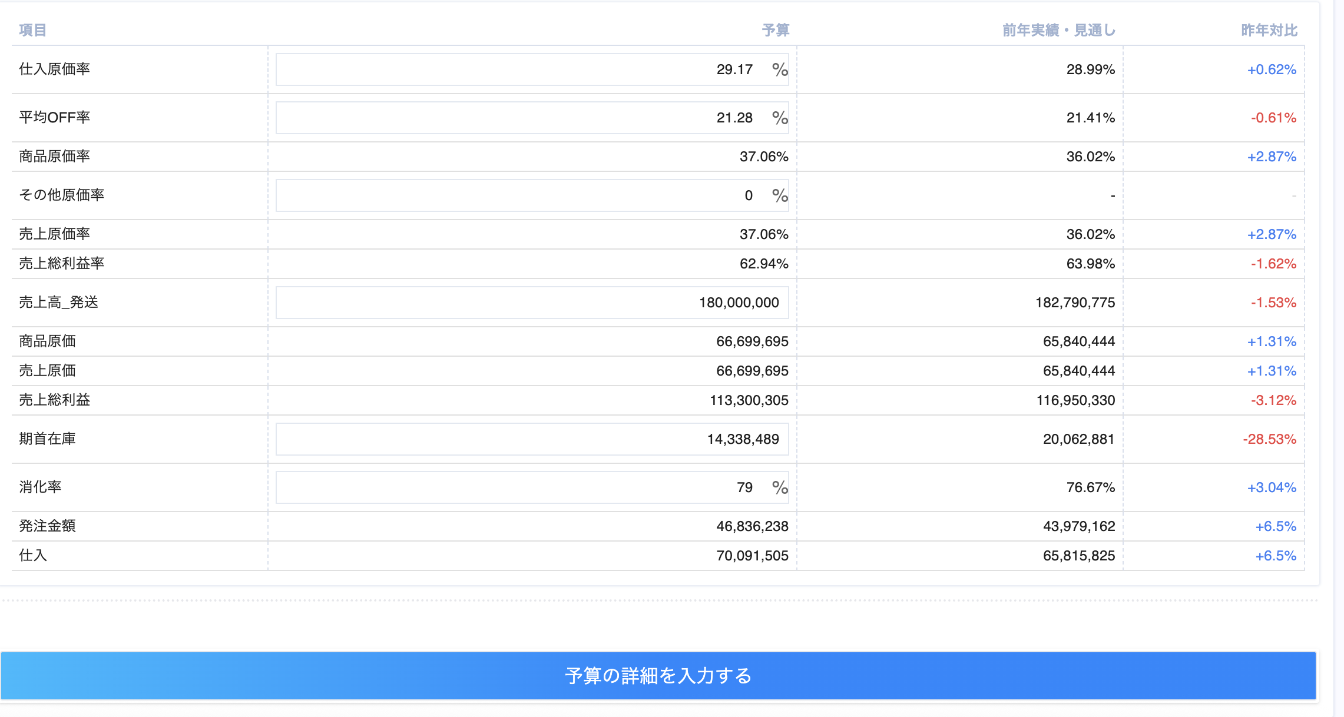Click the 昨年対比 column header
This screenshot has width=1344, height=717.
pyautogui.click(x=1269, y=30)
